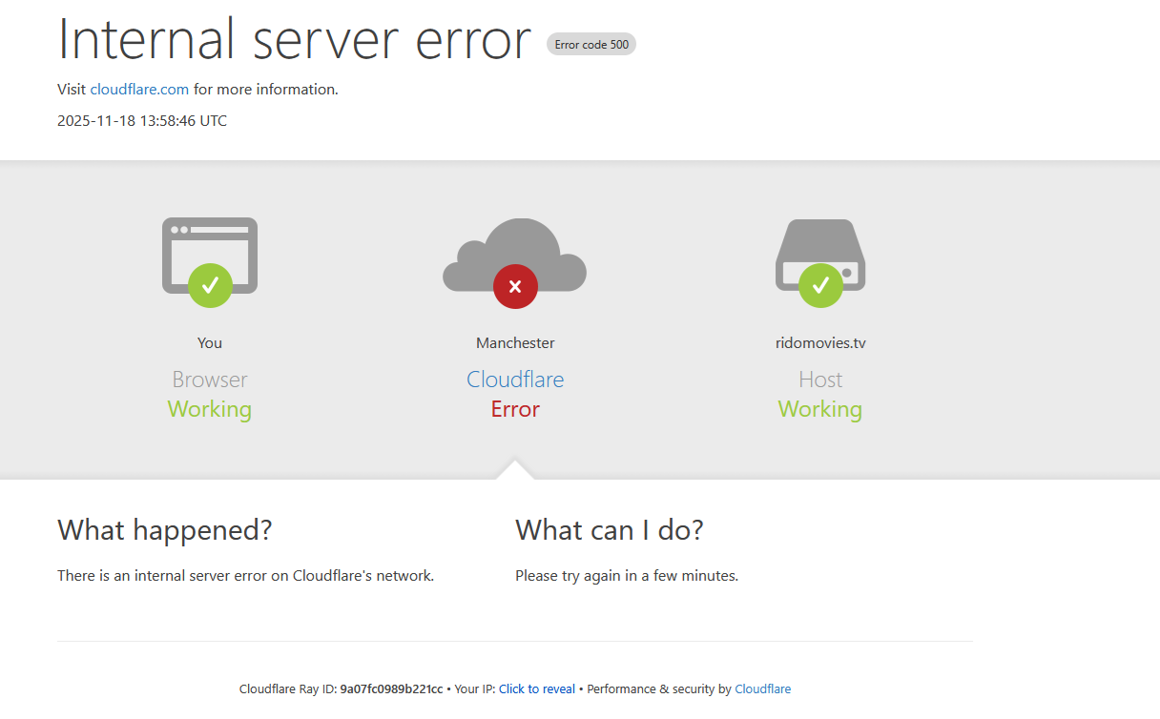1160x719 pixels.
Task: Click the 'Performance & security by' text
Action: coord(659,689)
